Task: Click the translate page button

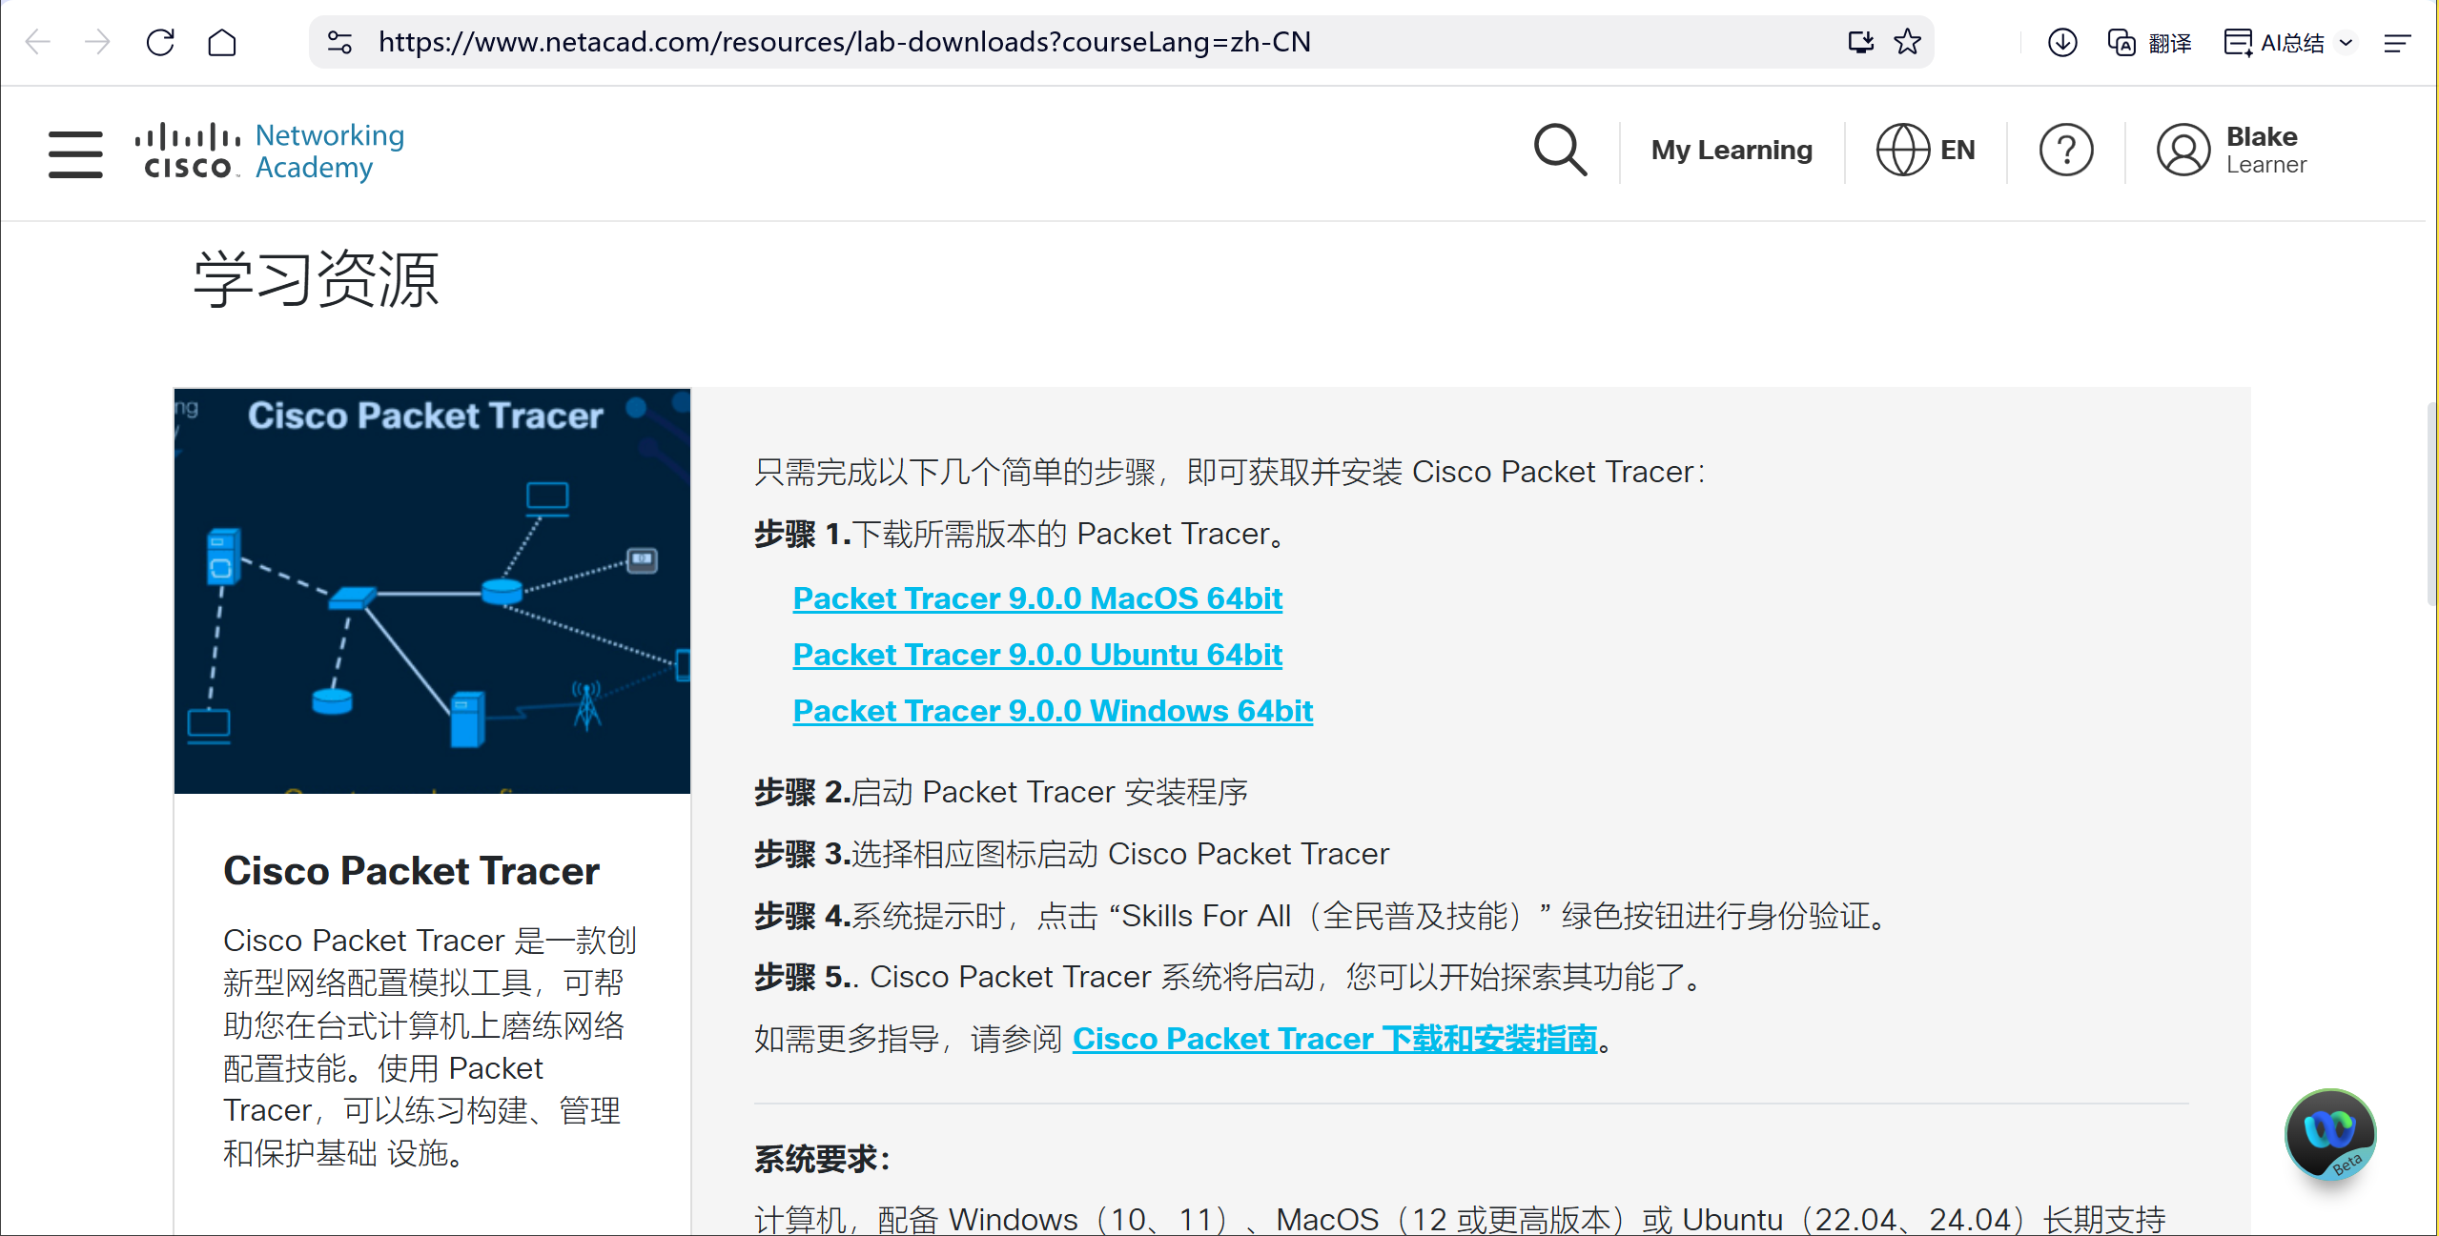Action: point(2149,42)
